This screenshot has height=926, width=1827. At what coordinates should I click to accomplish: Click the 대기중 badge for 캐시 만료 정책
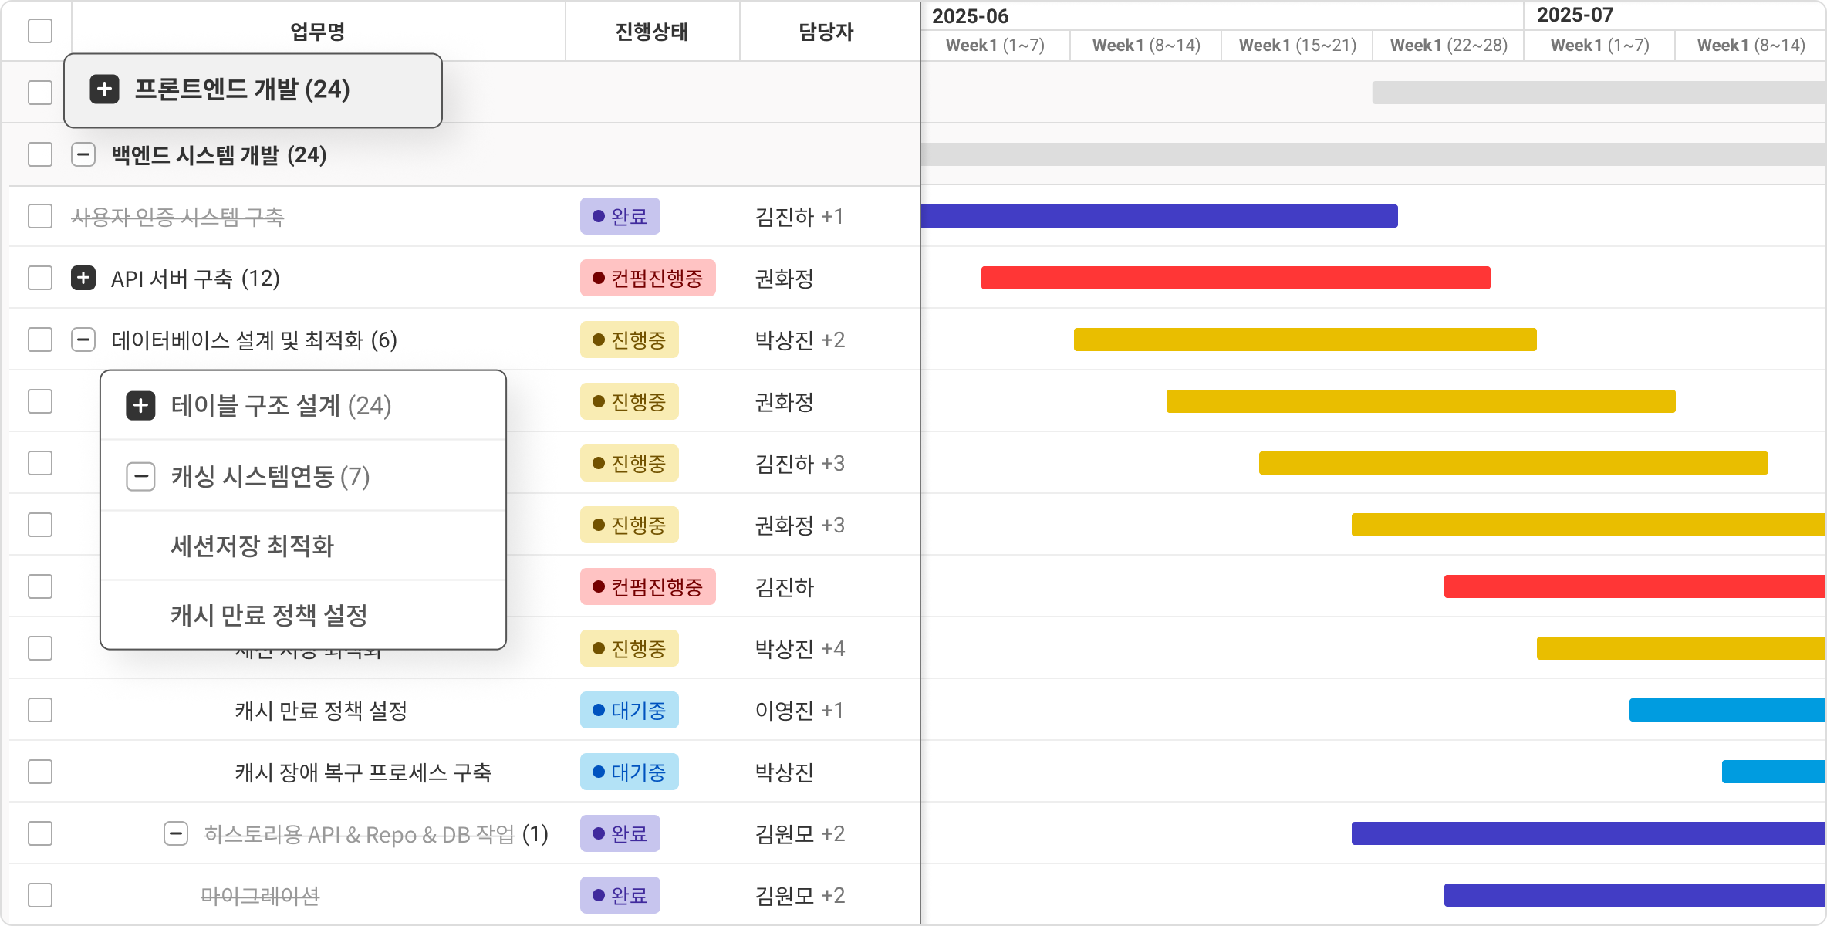click(629, 710)
